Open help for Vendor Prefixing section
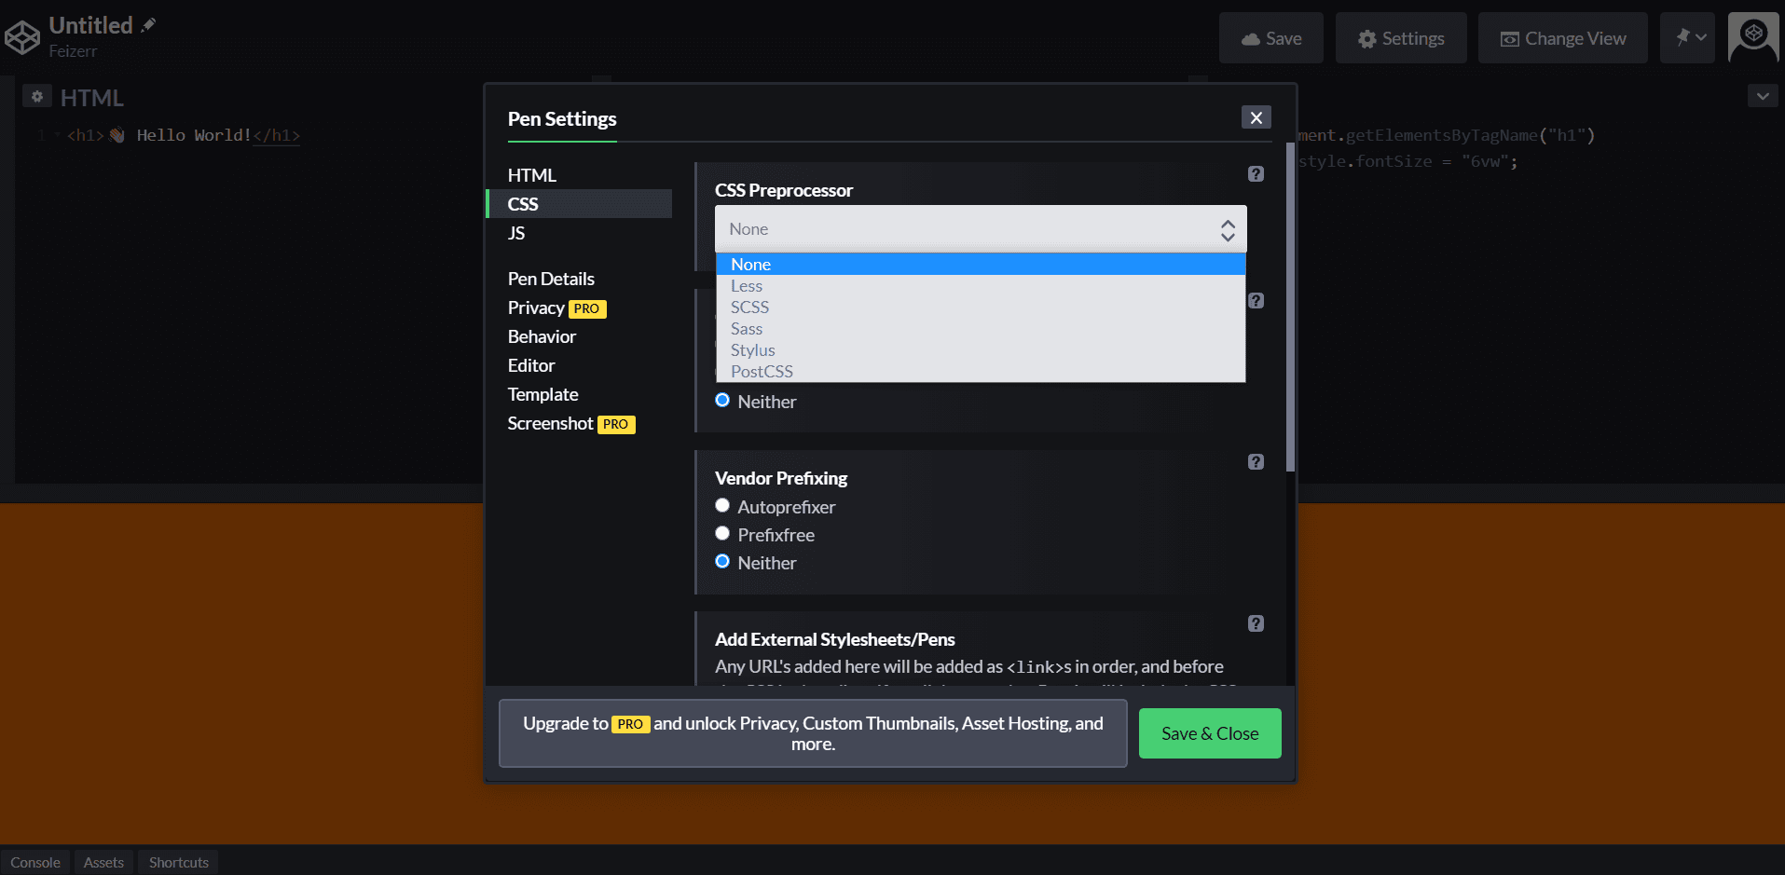1785x875 pixels. [1256, 462]
